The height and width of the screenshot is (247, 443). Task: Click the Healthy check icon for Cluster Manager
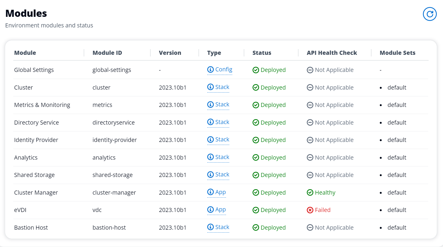[310, 192]
